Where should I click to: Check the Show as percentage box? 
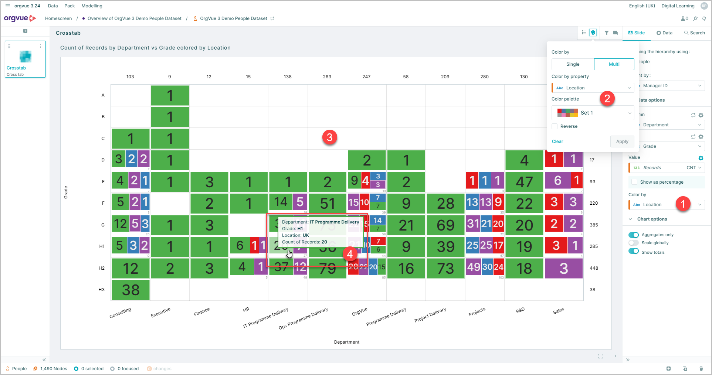click(x=634, y=182)
